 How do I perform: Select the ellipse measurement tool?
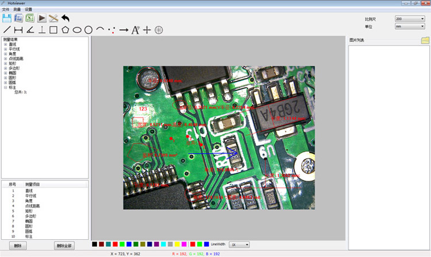[x=77, y=30]
